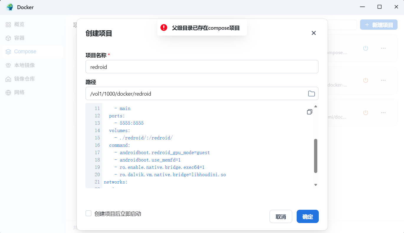Click the "ports:" line in editor
The height and width of the screenshot is (233, 404).
coord(117,116)
